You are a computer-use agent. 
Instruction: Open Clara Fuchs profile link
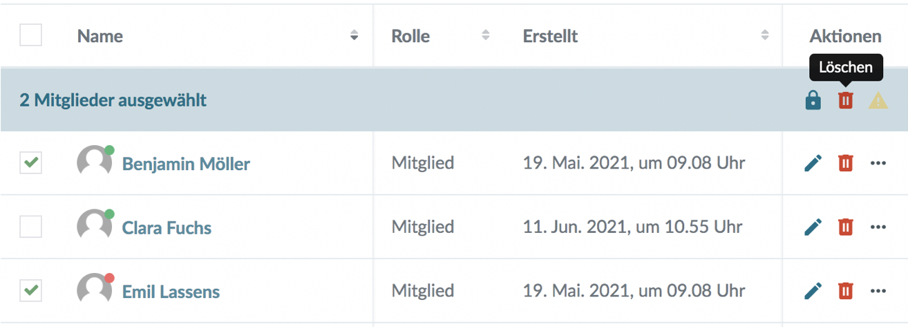pyautogui.click(x=167, y=227)
